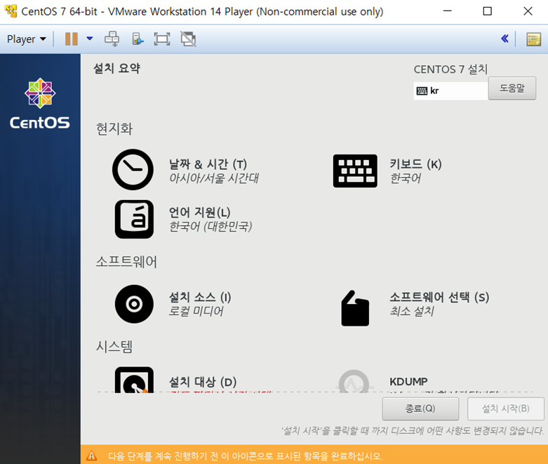The image size is (548, 464).
Task: Click the kr keyboard layout indicator
Action: pyautogui.click(x=450, y=91)
